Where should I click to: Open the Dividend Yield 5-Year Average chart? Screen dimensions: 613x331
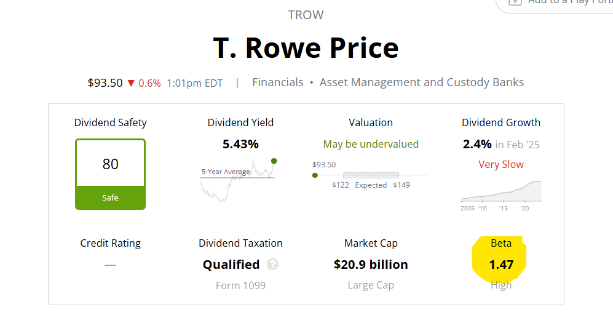click(x=237, y=180)
